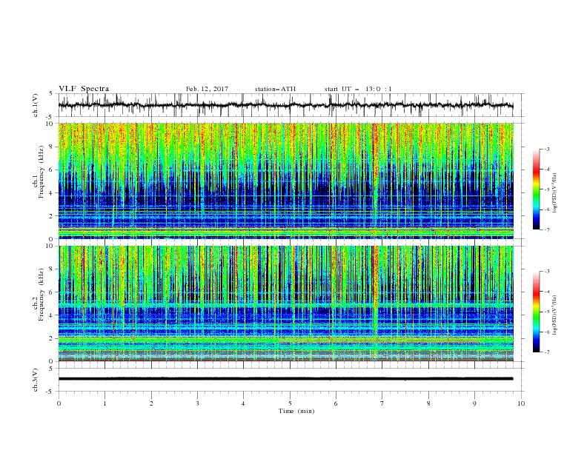Click the "station=ATH" header label

point(275,89)
